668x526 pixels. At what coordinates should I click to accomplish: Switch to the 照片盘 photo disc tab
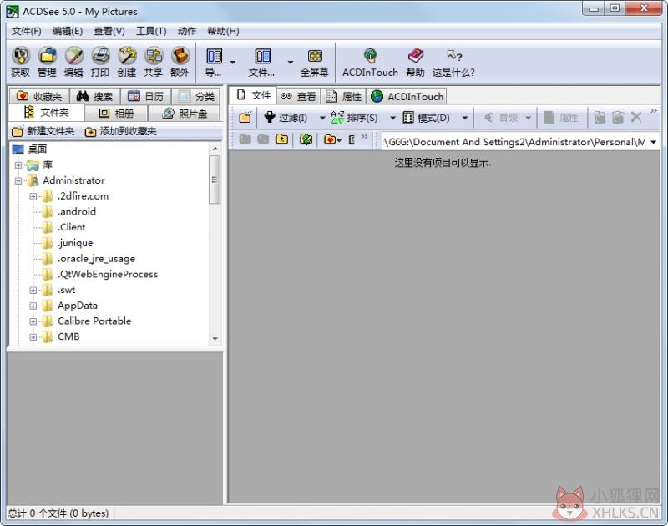click(x=185, y=114)
